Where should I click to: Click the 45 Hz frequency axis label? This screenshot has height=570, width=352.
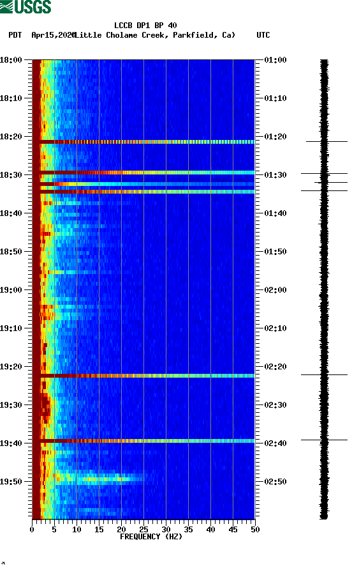pyautogui.click(x=233, y=530)
